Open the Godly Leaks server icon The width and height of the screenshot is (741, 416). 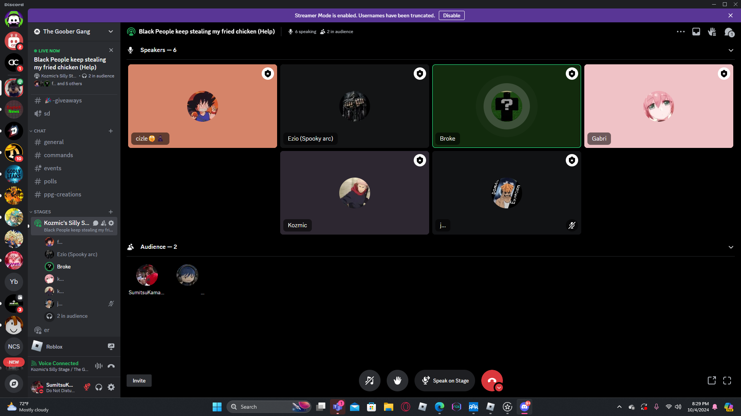(x=14, y=174)
